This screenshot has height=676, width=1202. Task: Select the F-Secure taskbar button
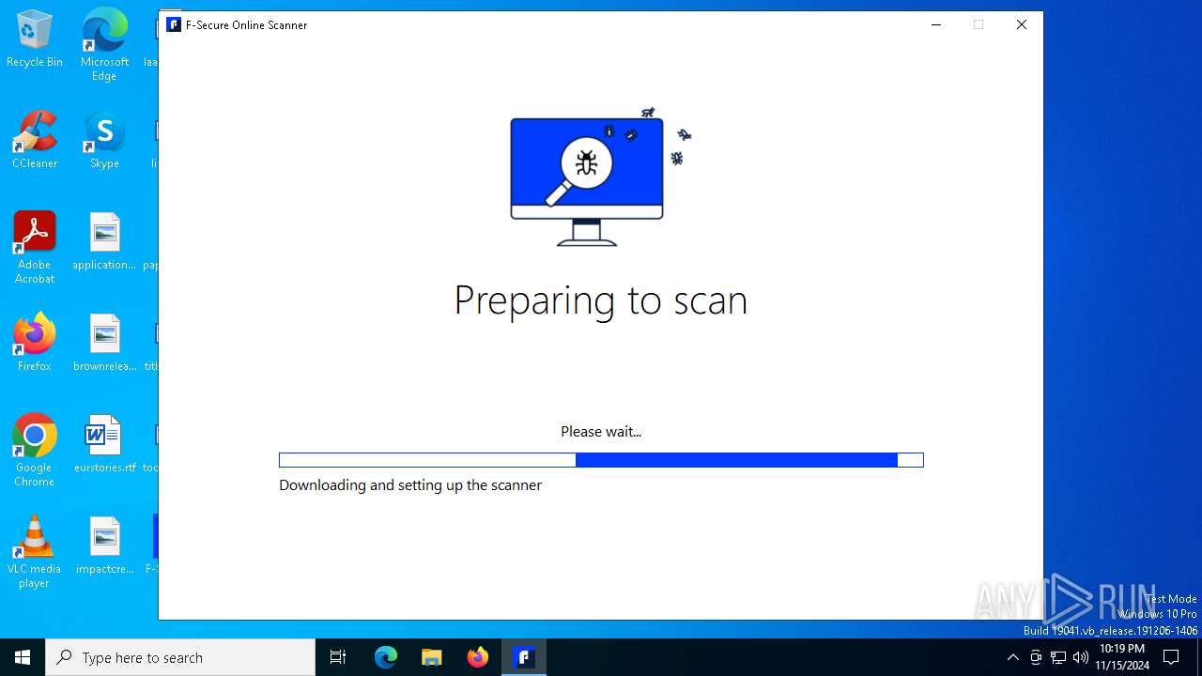(525, 657)
